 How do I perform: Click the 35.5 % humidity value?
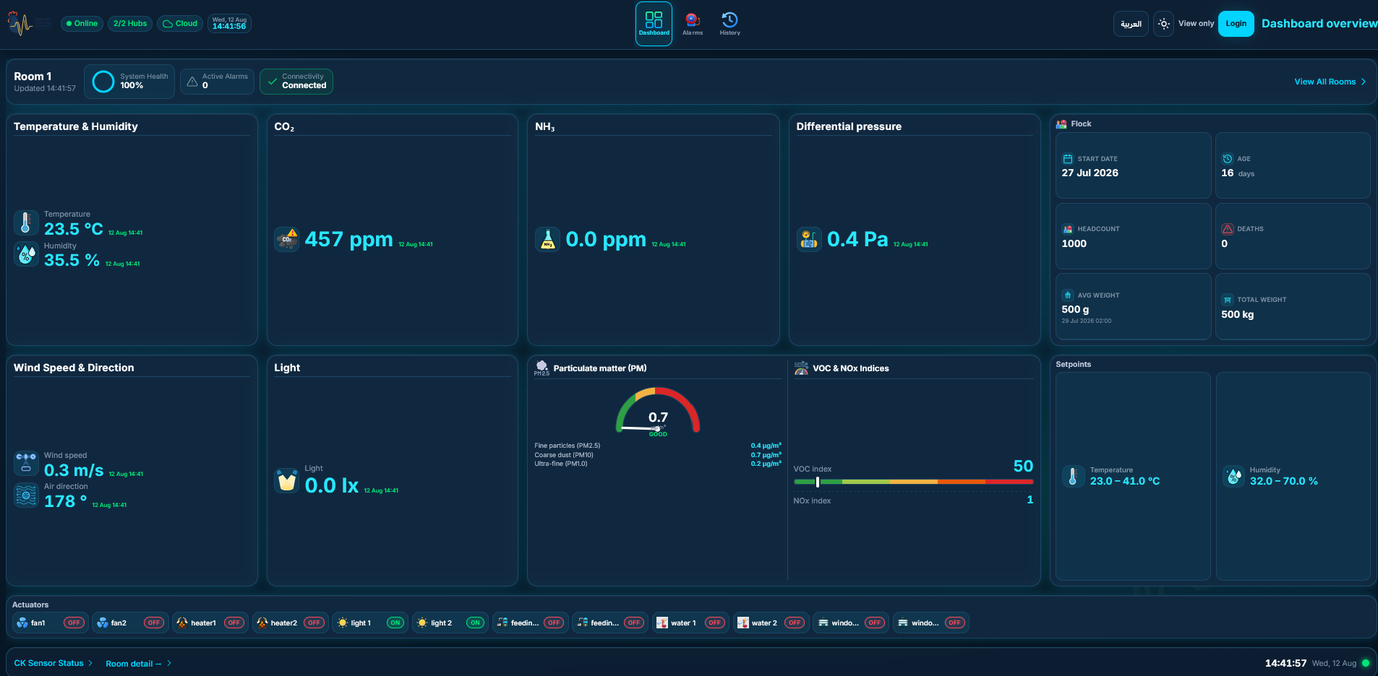pos(72,260)
